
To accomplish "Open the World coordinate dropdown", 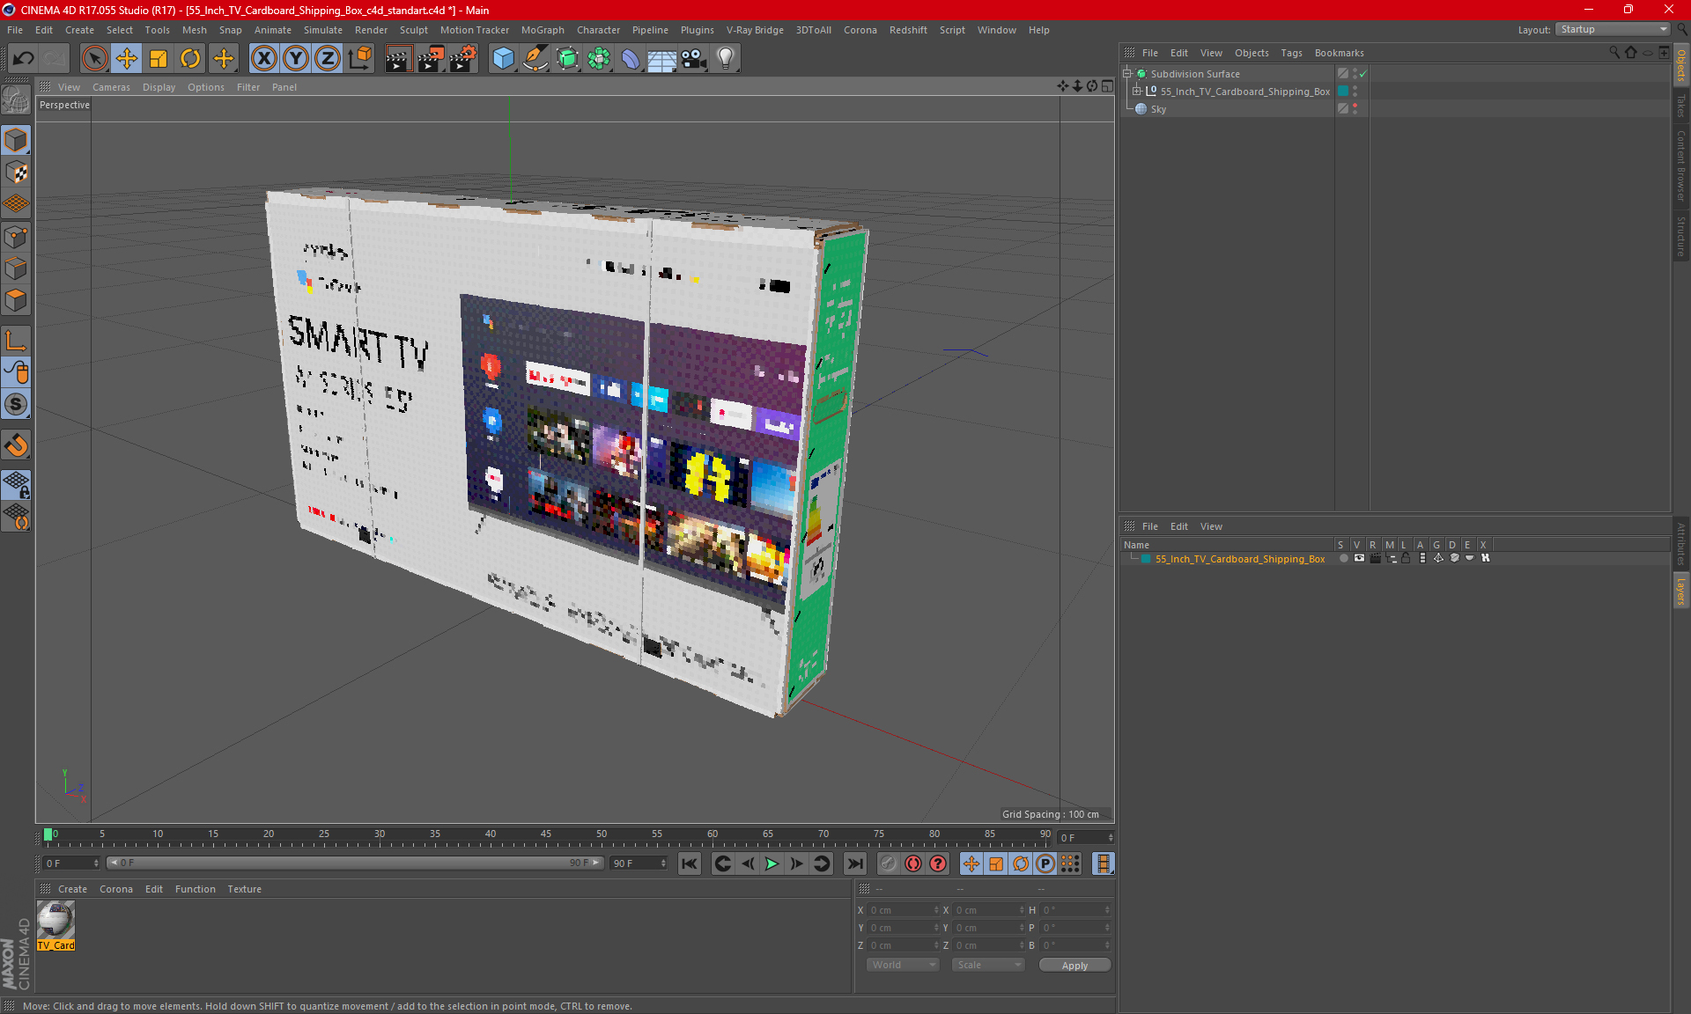I will coord(904,965).
